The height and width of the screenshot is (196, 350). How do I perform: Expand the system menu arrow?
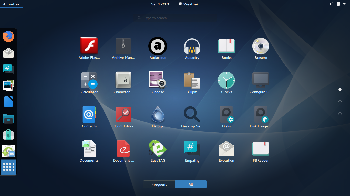344,4
